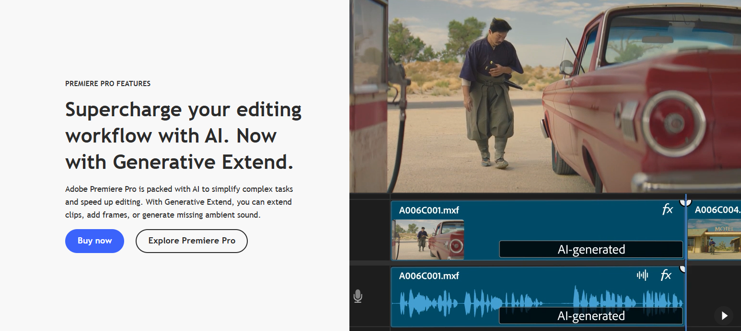Click the preview video frame with samurai
Viewport: 741px width, 331px height.
(x=545, y=96)
